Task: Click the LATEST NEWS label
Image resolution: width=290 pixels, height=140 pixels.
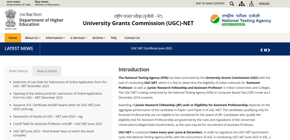Action: point(19,48)
